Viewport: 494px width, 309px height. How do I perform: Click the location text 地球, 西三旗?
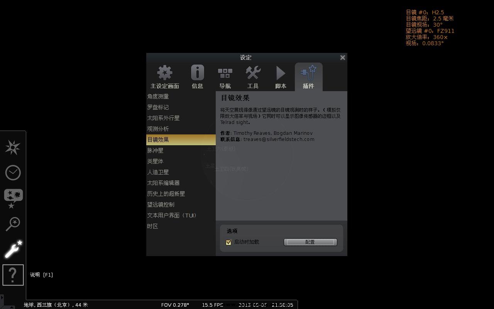click(x=56, y=305)
